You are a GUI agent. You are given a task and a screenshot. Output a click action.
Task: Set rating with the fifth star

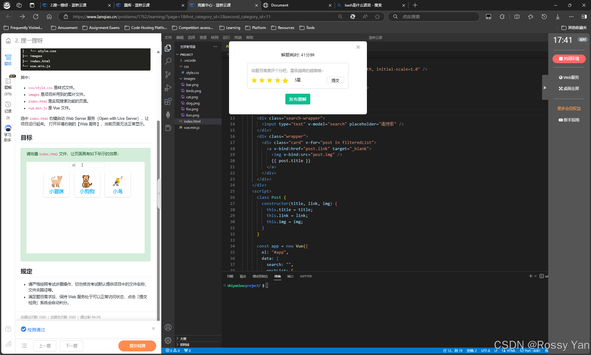[x=285, y=80]
